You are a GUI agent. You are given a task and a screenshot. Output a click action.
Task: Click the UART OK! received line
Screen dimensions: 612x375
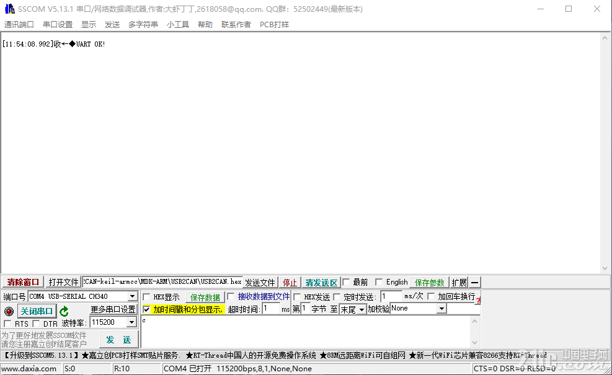point(53,44)
